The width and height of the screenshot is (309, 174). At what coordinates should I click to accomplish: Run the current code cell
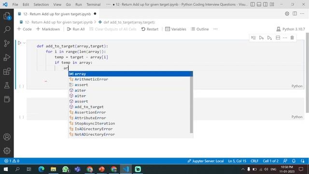[19, 43]
